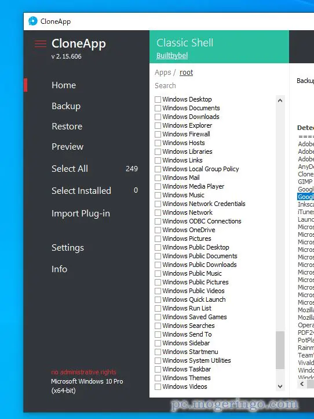Enable the Windows OneDrive checkbox
314x419 pixels.
pyautogui.click(x=158, y=230)
